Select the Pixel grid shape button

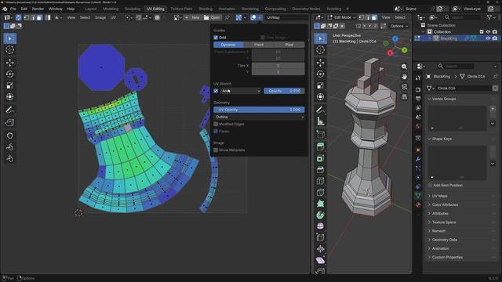tap(289, 45)
